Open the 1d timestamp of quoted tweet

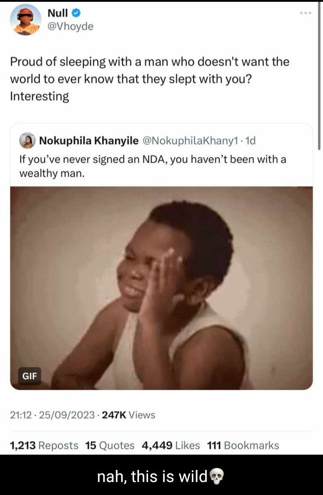tap(250, 140)
